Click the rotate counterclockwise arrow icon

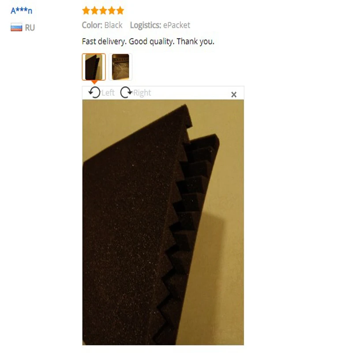pos(94,93)
